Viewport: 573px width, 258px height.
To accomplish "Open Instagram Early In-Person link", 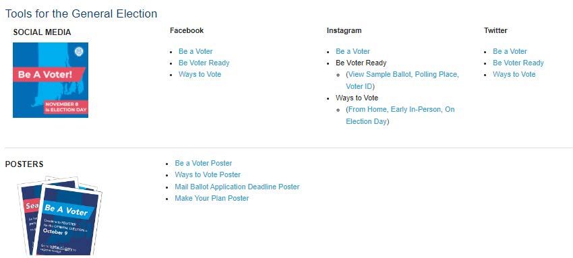I will pyautogui.click(x=415, y=109).
